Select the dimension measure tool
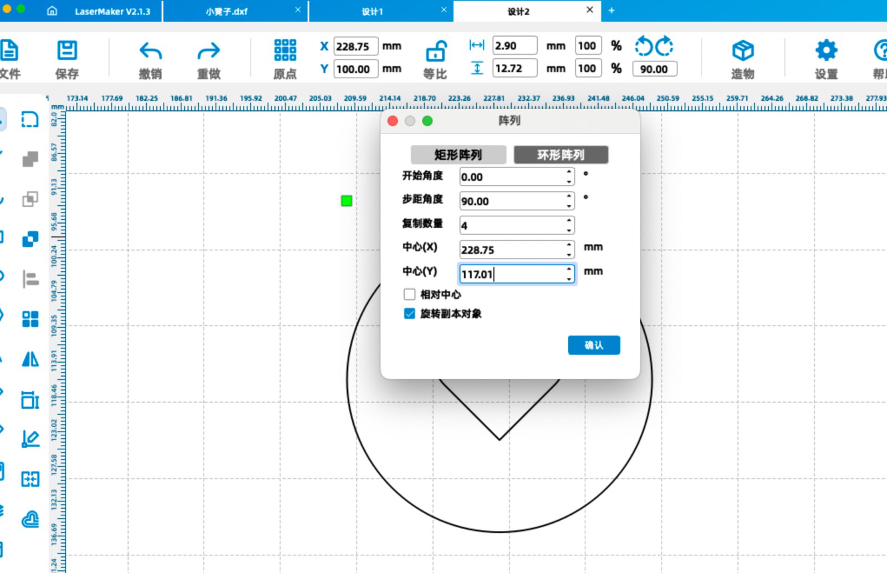The height and width of the screenshot is (573, 887). click(x=30, y=399)
